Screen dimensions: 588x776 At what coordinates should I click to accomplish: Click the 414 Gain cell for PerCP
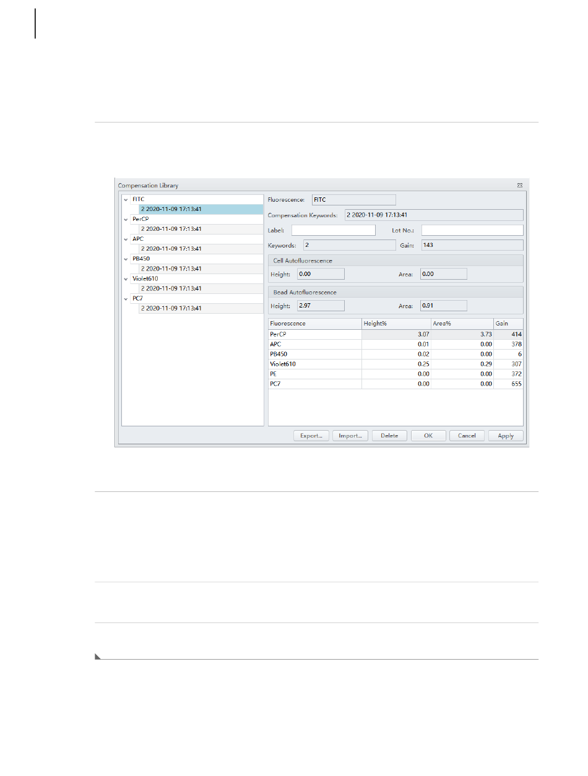508,334
